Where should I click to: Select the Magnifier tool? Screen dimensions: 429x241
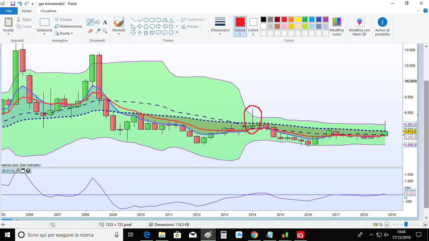[105, 31]
